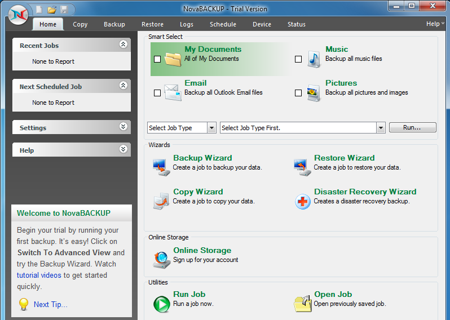
Task: Click the Backup Wizard computer icon
Action: tap(161, 167)
